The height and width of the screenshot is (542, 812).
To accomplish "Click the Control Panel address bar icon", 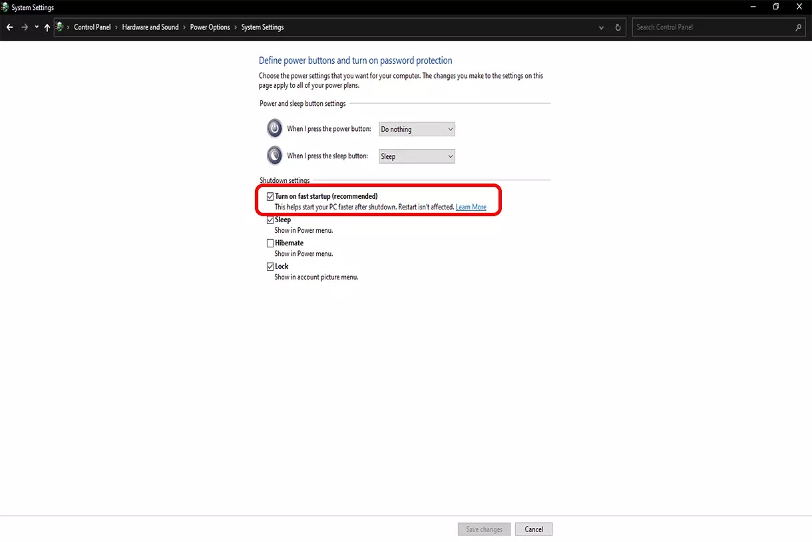I will coord(59,27).
